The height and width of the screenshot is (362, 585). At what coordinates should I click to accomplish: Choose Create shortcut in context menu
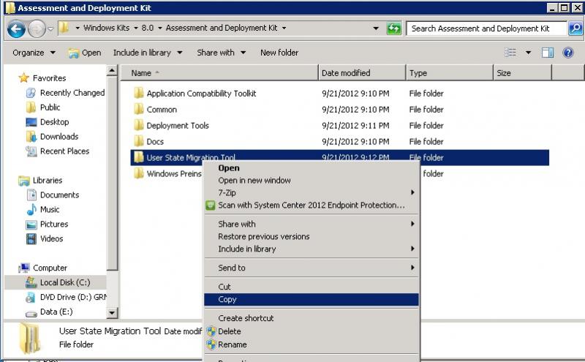click(312, 318)
